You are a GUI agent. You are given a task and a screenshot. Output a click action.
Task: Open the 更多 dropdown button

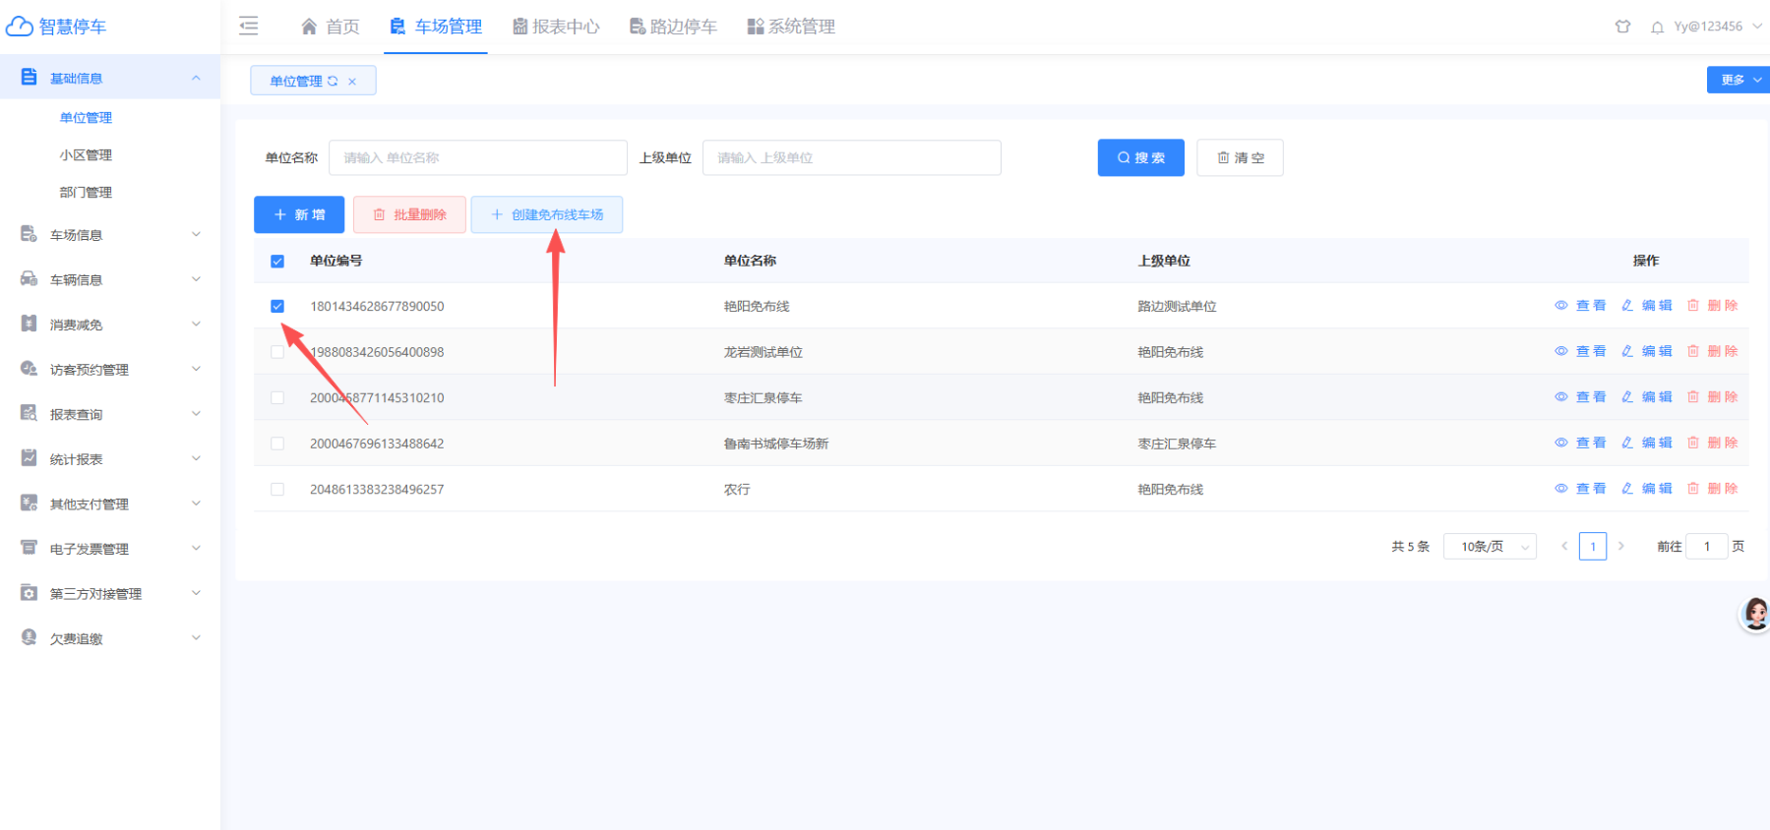point(1739,80)
